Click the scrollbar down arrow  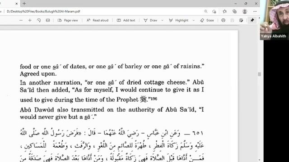[x=259, y=160]
